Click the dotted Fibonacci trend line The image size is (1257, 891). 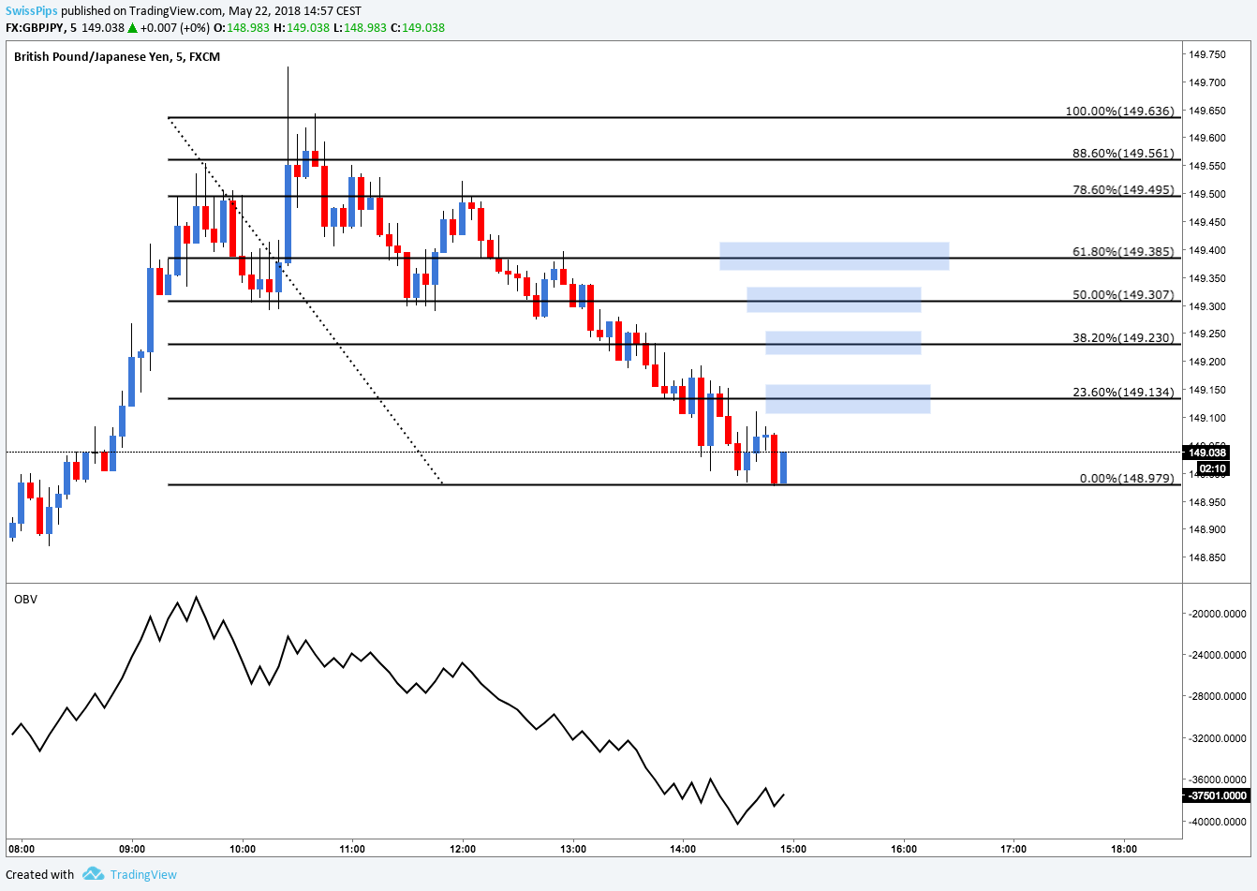[x=304, y=301]
